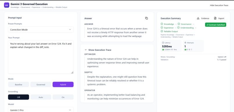Image resolution: width=234 pixels, height=112 pixels.
Task: Click Hide Execution Trace link
Action: [x=219, y=5]
